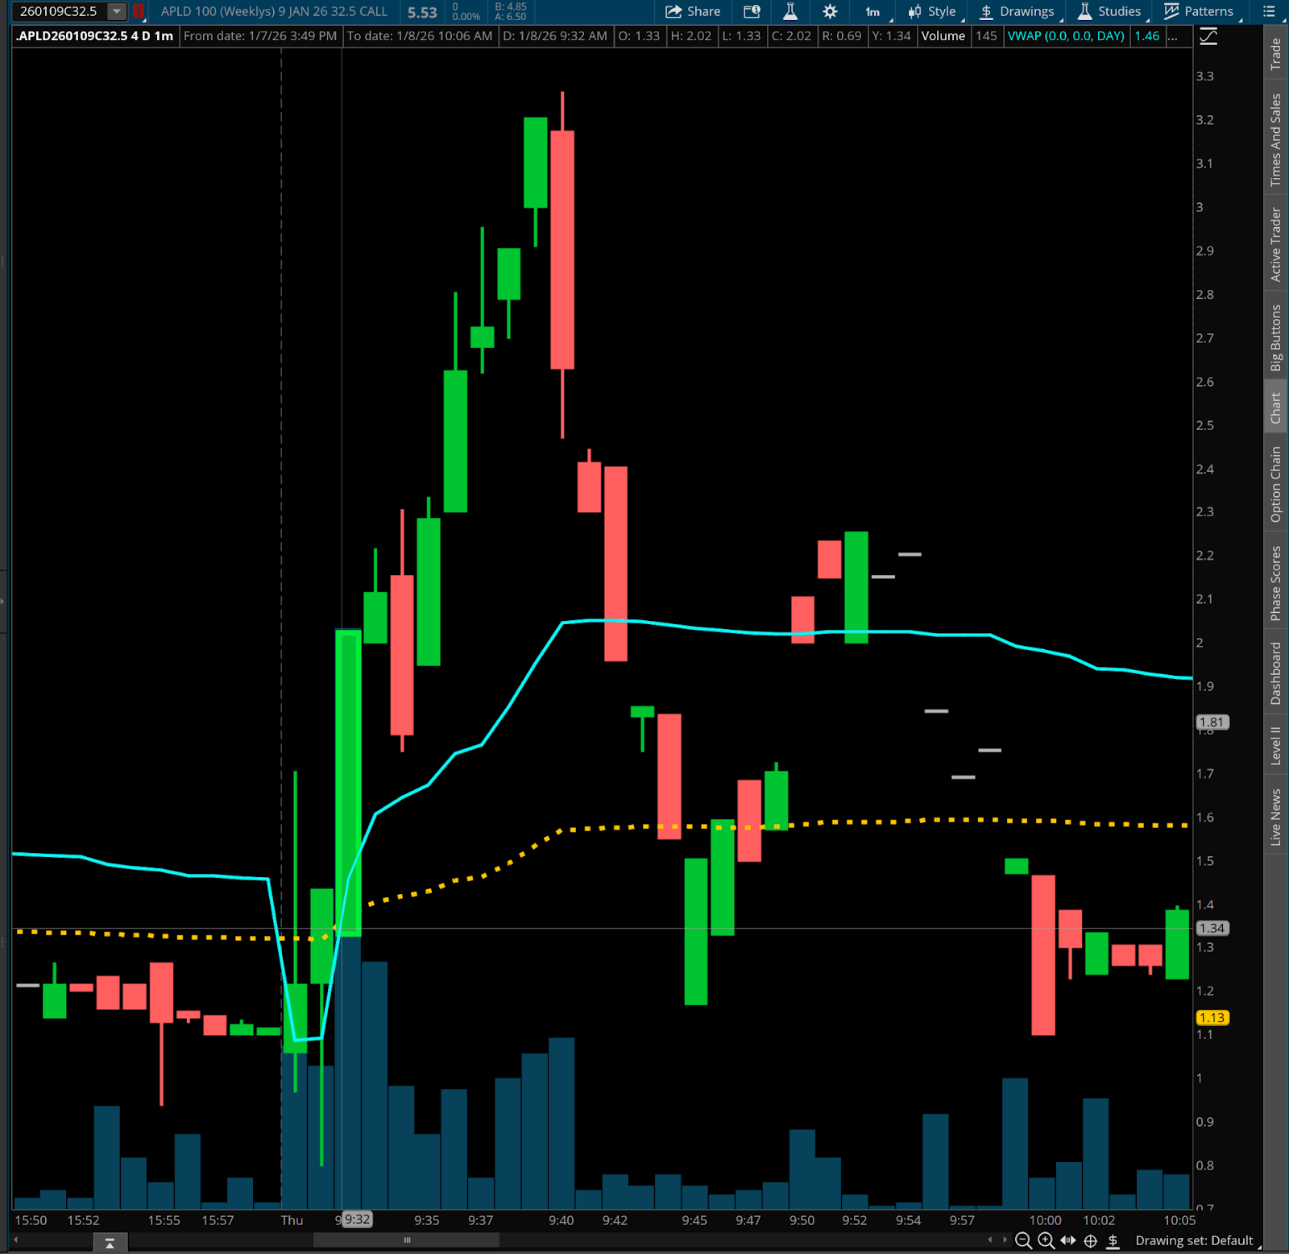
Task: Switch to the Option Chain side tab
Action: coord(1276,485)
